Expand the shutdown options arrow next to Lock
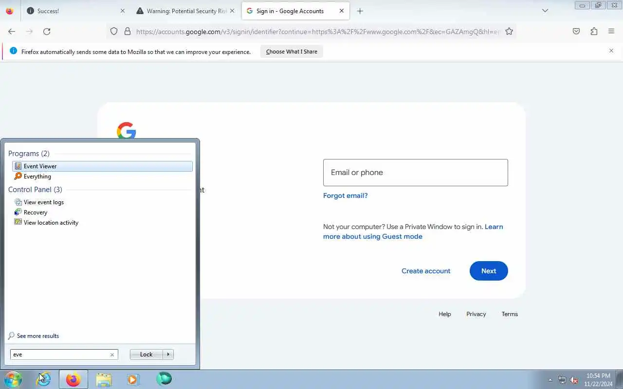This screenshot has width=623, height=389. pyautogui.click(x=168, y=354)
